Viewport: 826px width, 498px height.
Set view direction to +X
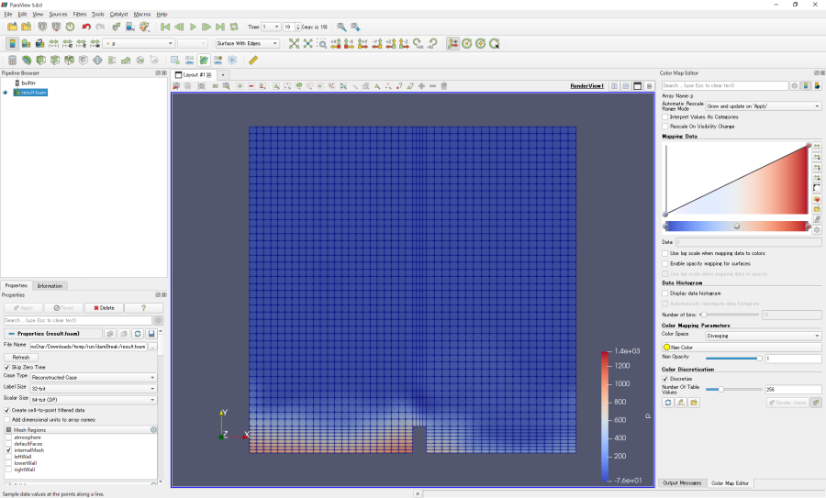click(x=336, y=44)
